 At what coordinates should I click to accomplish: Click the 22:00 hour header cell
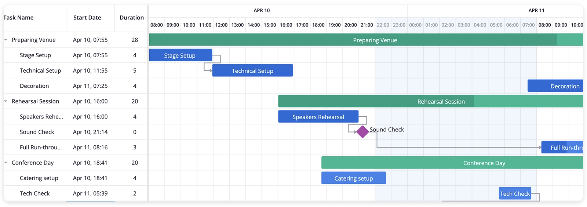pos(383,25)
